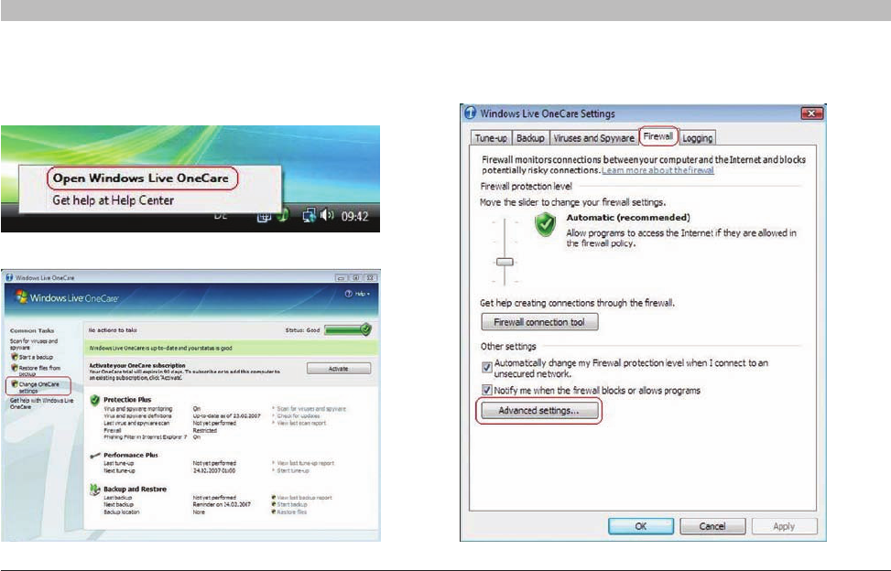Click the Performance Plus wrench icon

(x=95, y=455)
